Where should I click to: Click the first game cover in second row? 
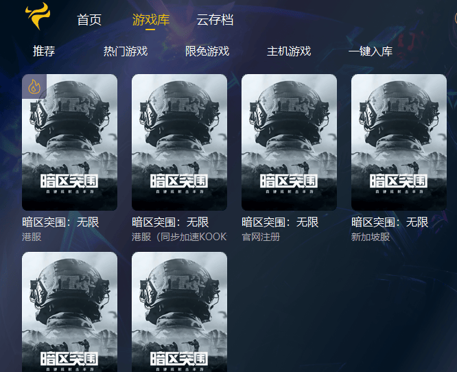(x=70, y=312)
